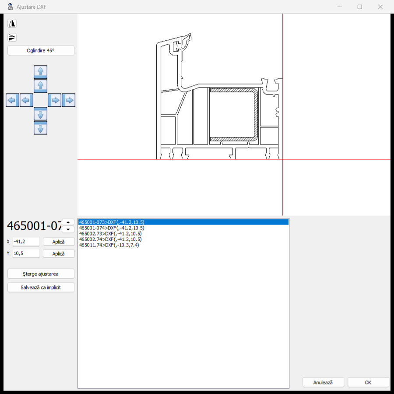
Task: Select row 465001-074>DXF(,-41.2,10.5)
Action: point(183,228)
